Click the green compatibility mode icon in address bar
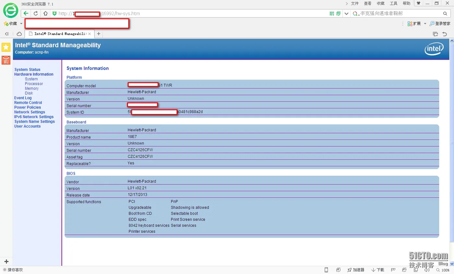The width and height of the screenshot is (454, 274). (x=339, y=14)
